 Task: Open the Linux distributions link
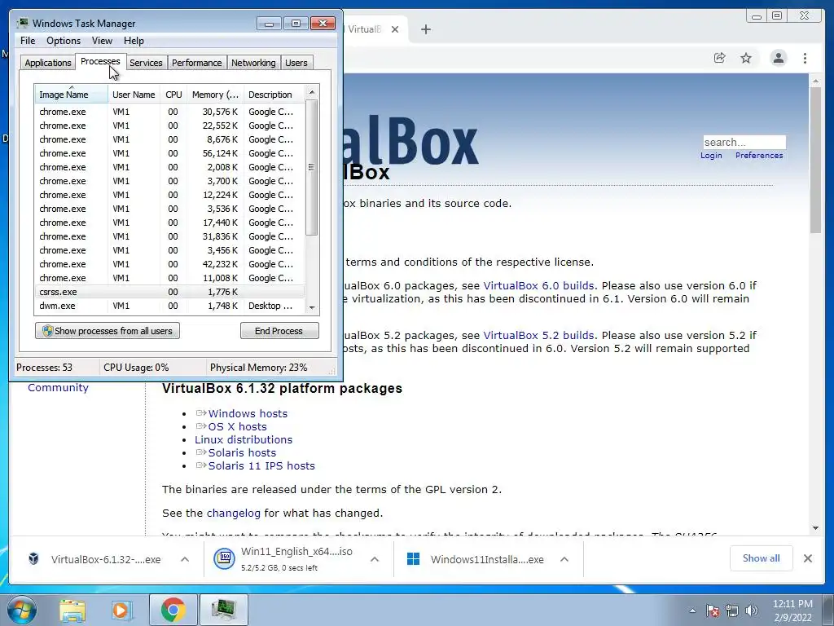244,439
